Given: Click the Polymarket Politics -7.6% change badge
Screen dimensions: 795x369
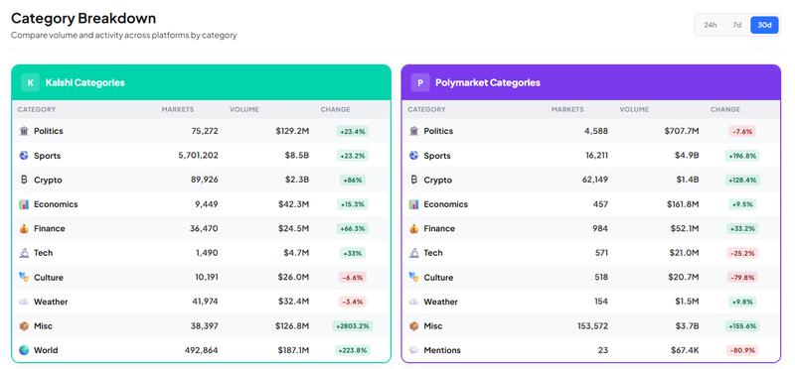Looking at the screenshot, I should point(742,131).
